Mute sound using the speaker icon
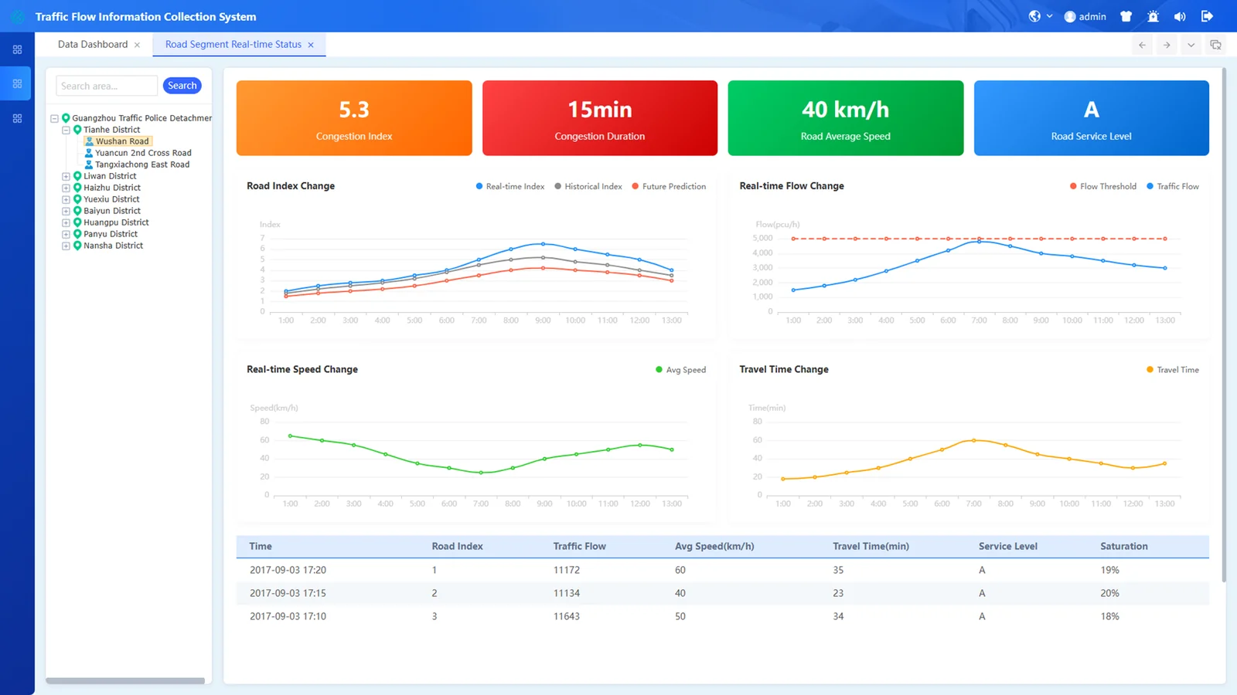1237x695 pixels. coord(1180,16)
